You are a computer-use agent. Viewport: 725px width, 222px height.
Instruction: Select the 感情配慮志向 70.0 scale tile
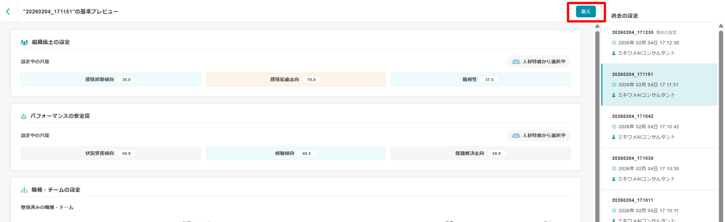coord(296,80)
